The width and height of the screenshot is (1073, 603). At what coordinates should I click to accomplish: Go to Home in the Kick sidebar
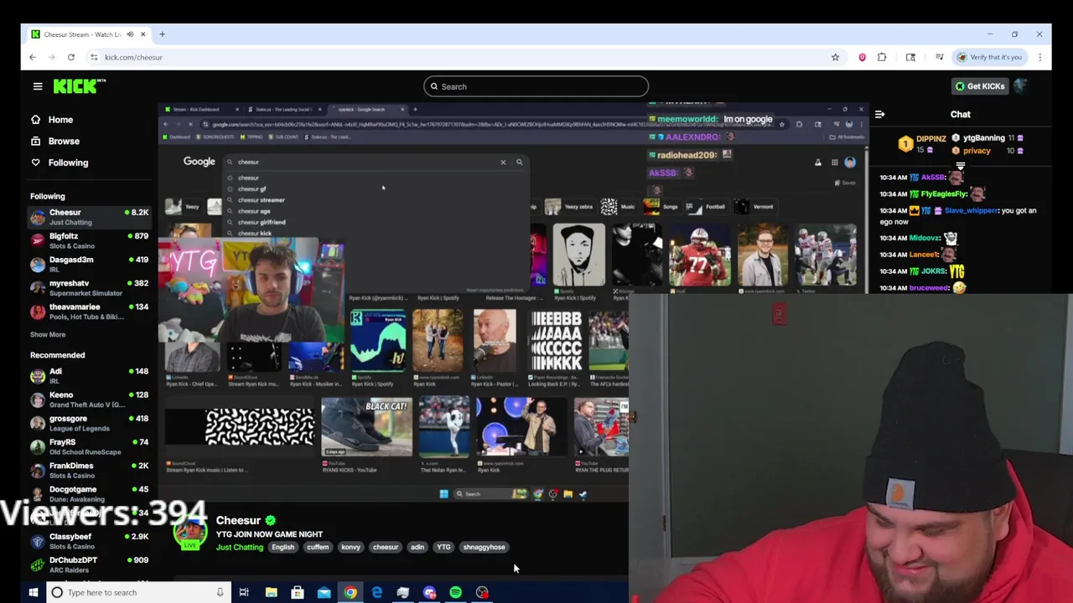point(60,120)
